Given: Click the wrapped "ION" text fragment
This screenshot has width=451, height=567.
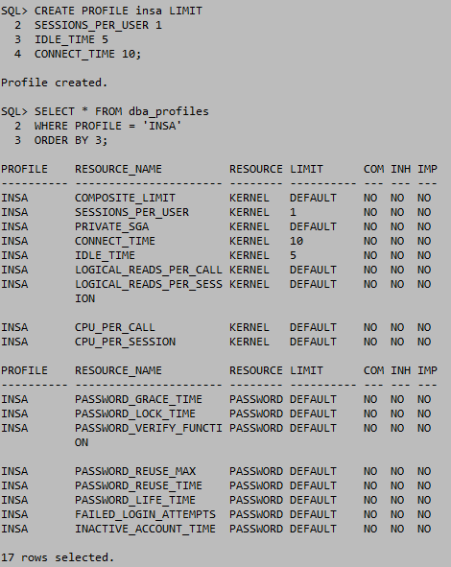Looking at the screenshot, I should 85,298.
